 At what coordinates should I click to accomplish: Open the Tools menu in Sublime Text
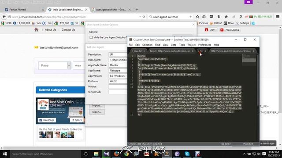pos(182,45)
